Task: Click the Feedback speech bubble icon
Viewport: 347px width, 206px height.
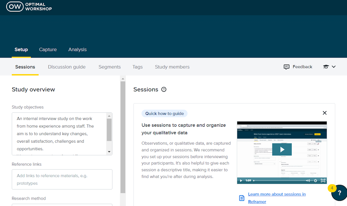Action: pos(286,67)
